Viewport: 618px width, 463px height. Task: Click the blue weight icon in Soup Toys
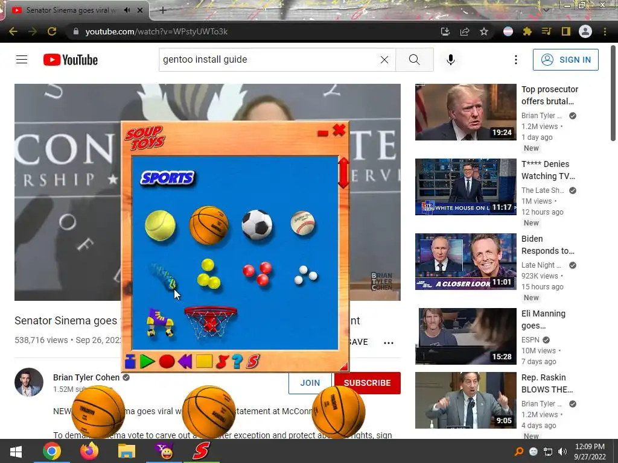130,362
